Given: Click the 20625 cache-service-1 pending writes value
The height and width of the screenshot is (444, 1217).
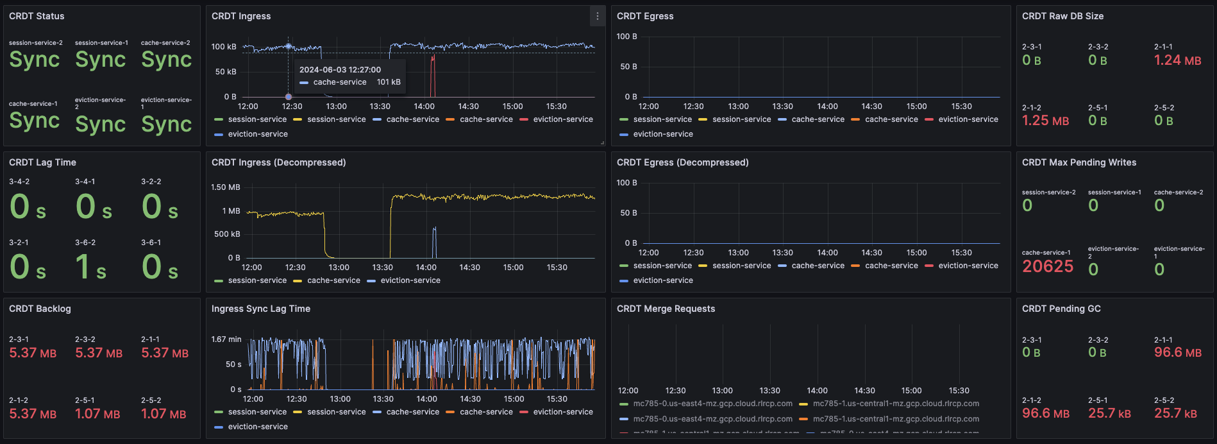Looking at the screenshot, I should [1047, 266].
